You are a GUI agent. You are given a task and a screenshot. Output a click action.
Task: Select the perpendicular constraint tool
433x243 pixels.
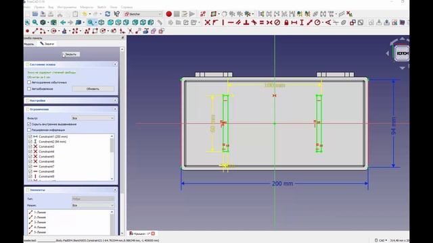[x=246, y=22]
